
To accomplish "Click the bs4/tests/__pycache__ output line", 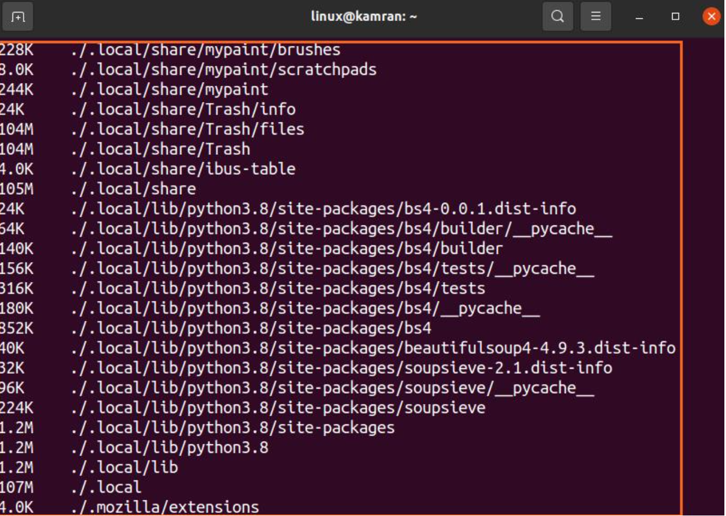I will 332,269.
